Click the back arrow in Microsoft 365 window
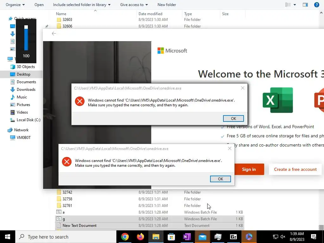The width and height of the screenshot is (324, 243). 54,34
